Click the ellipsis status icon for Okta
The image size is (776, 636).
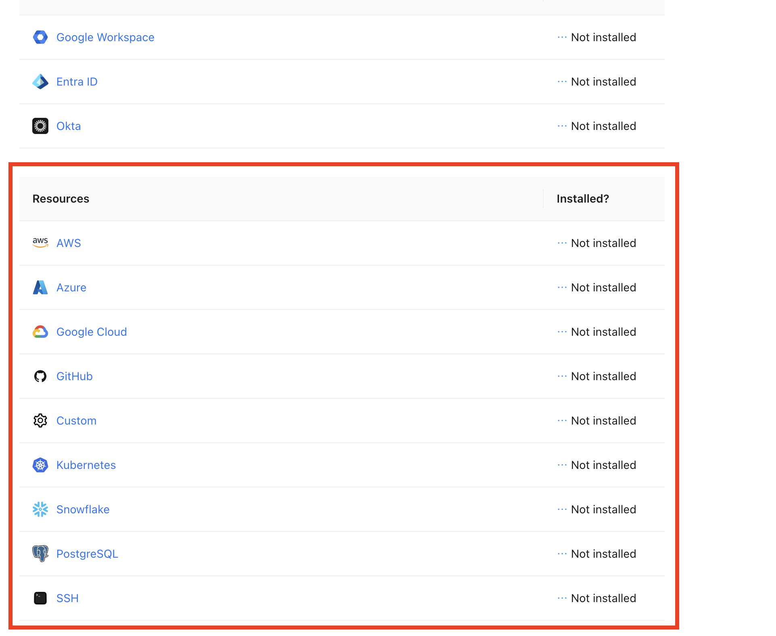(x=562, y=126)
